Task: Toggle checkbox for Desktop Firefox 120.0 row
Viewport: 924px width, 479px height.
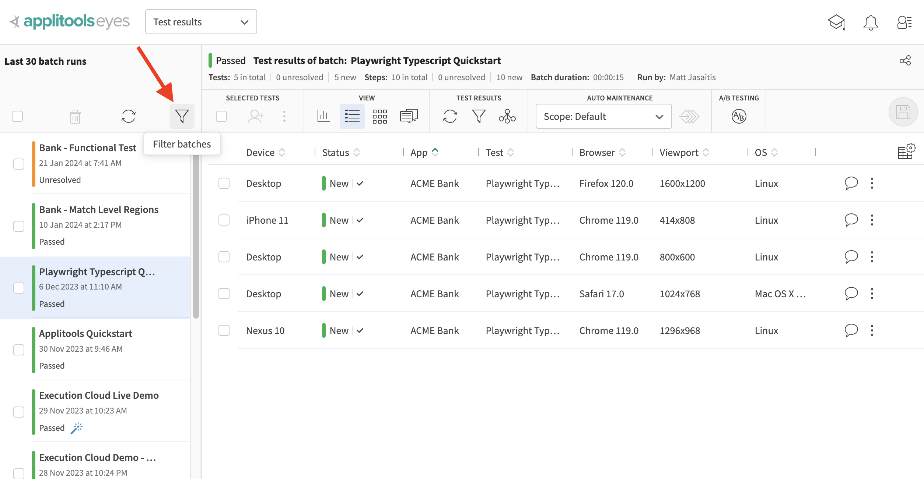Action: 224,183
